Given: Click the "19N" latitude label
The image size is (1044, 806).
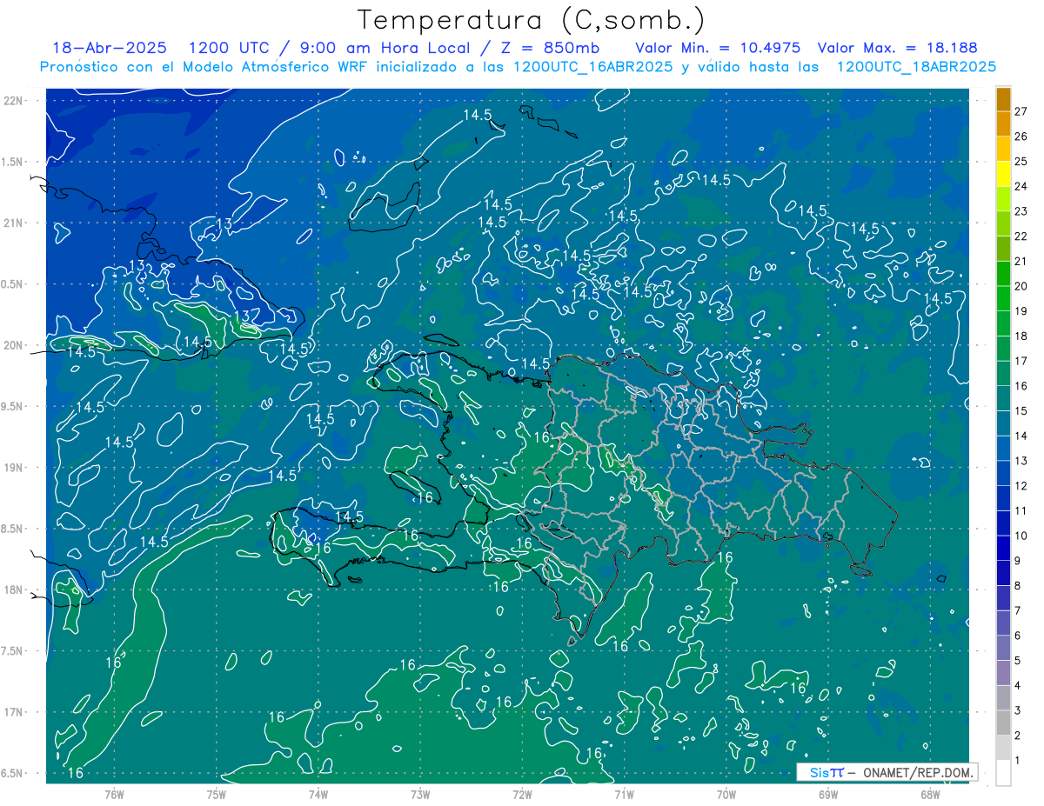Looking at the screenshot, I should [14, 468].
